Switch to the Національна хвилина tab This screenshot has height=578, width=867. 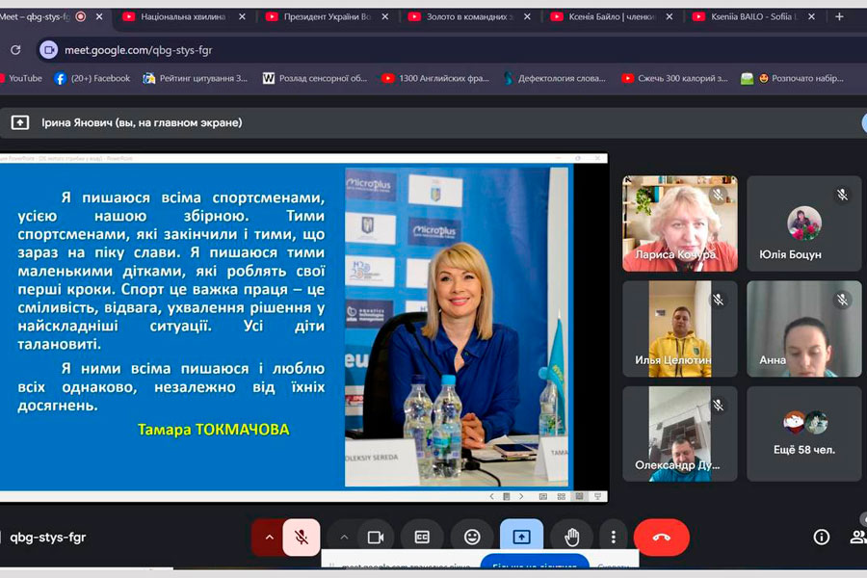(x=183, y=16)
